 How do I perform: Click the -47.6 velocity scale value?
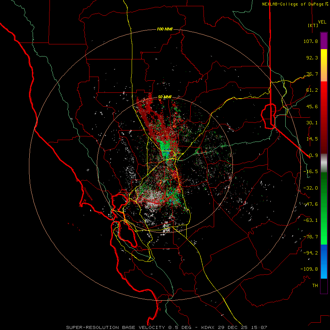(x=311, y=204)
